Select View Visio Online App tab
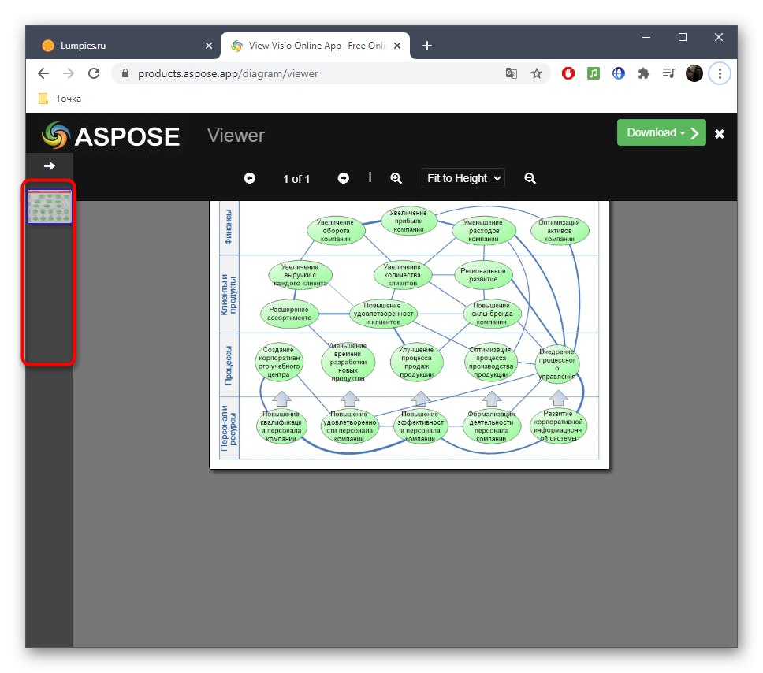The width and height of the screenshot is (763, 673). (x=315, y=46)
